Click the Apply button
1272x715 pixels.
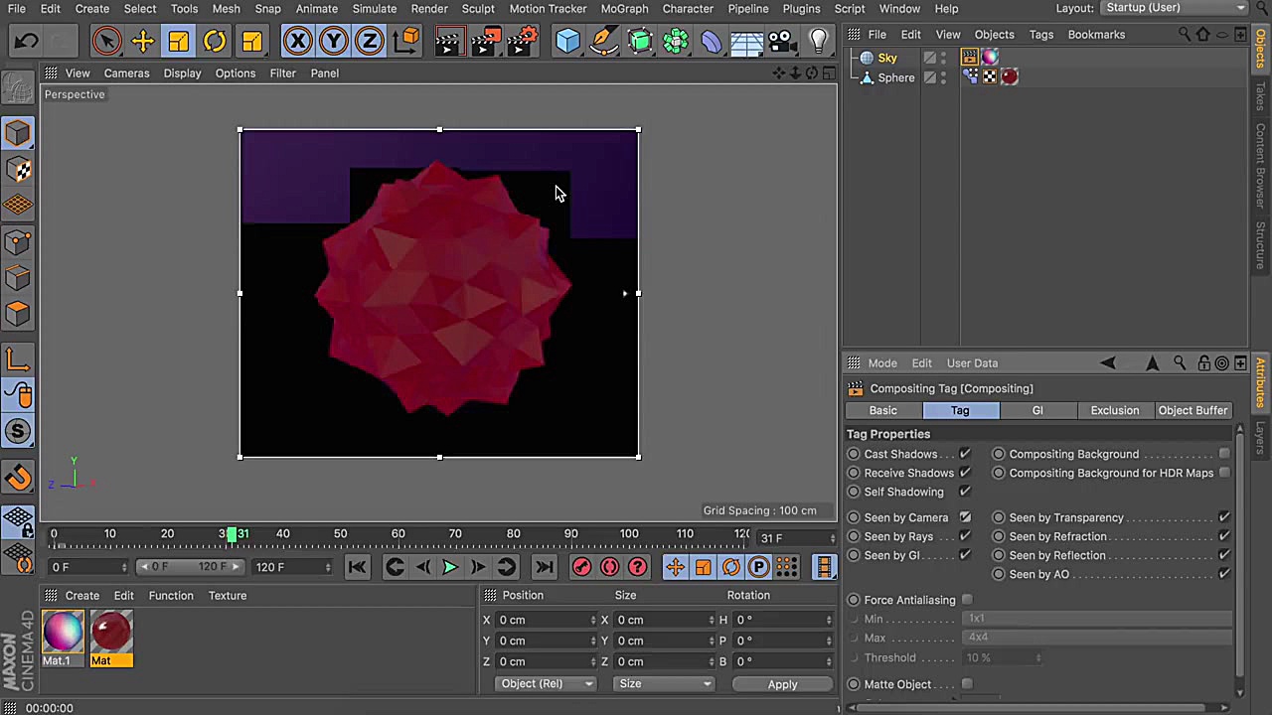tap(782, 683)
